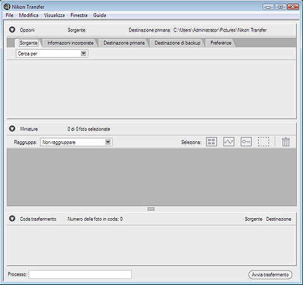The height and width of the screenshot is (285, 303).
Task: Open the File menu
Action: [9, 15]
